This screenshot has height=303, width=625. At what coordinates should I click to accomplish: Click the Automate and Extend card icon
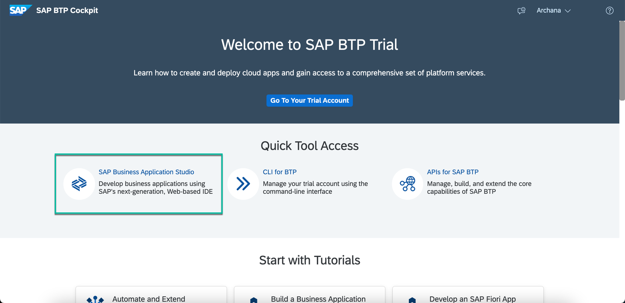(95, 300)
